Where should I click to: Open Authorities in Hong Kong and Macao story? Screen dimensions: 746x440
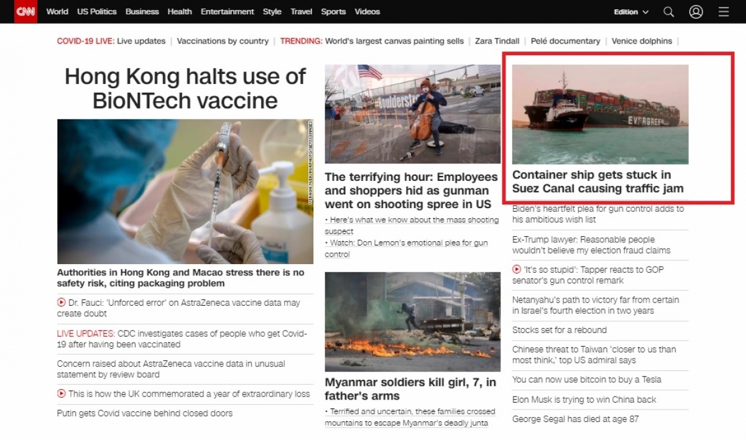tap(181, 278)
